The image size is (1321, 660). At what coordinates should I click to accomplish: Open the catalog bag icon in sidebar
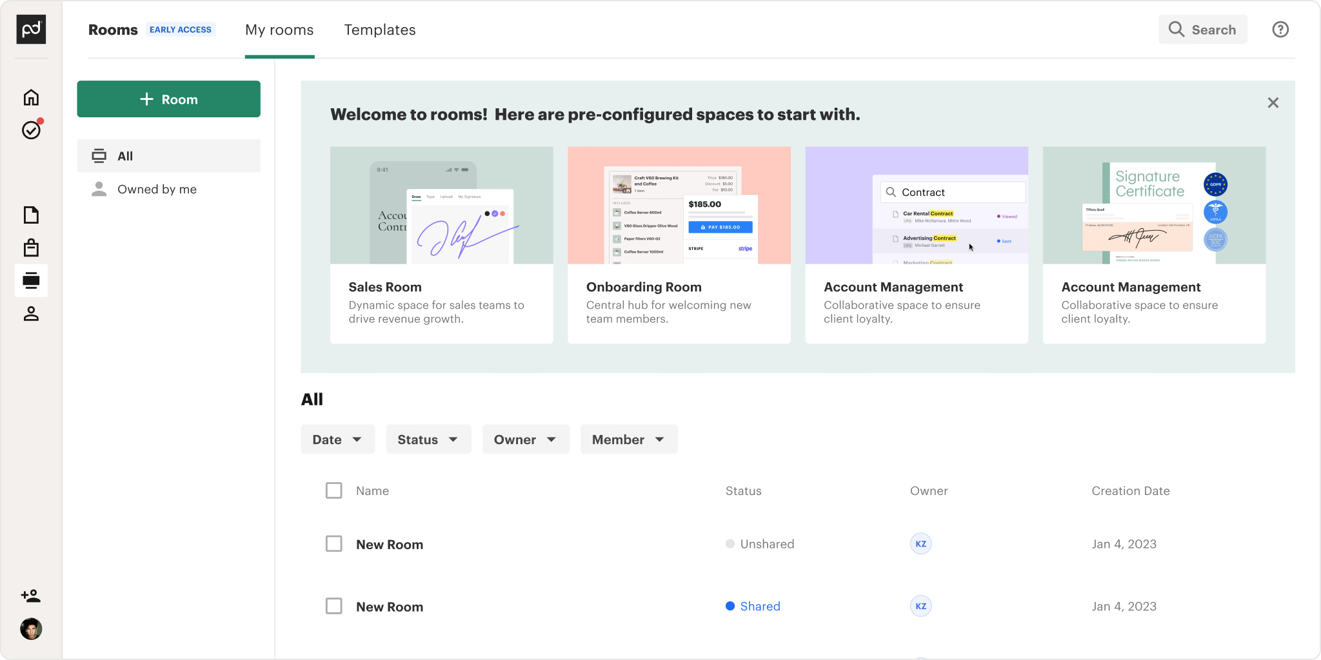31,247
